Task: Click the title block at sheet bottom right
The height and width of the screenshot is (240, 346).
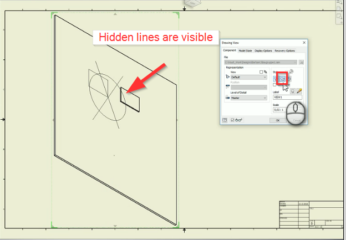Action: 311,214
